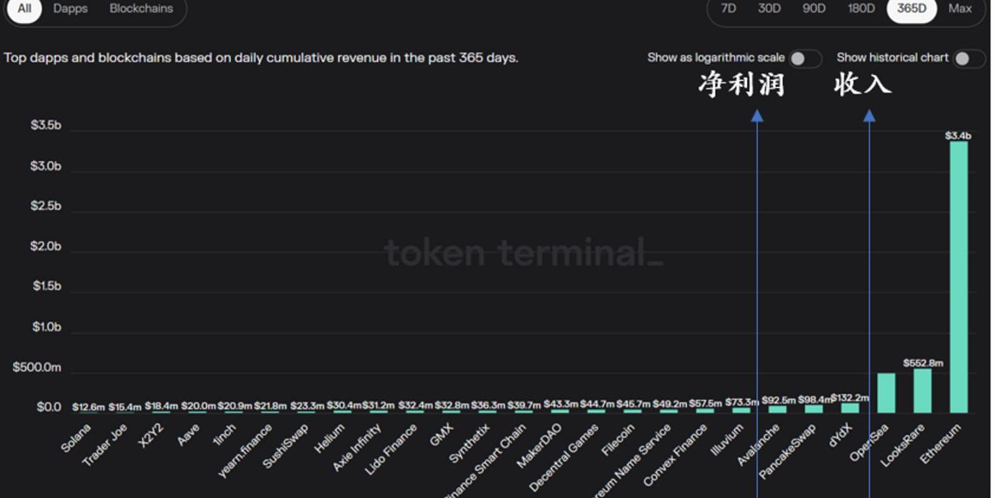Viewport: 995px width, 498px height.
Task: Click the dYdX revenue bar
Action: point(850,408)
